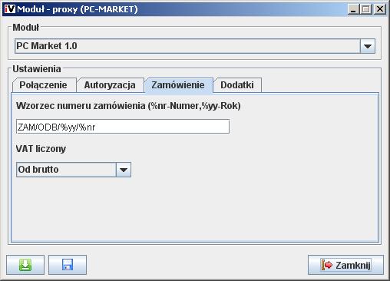Click the green download/import button

tap(25, 265)
